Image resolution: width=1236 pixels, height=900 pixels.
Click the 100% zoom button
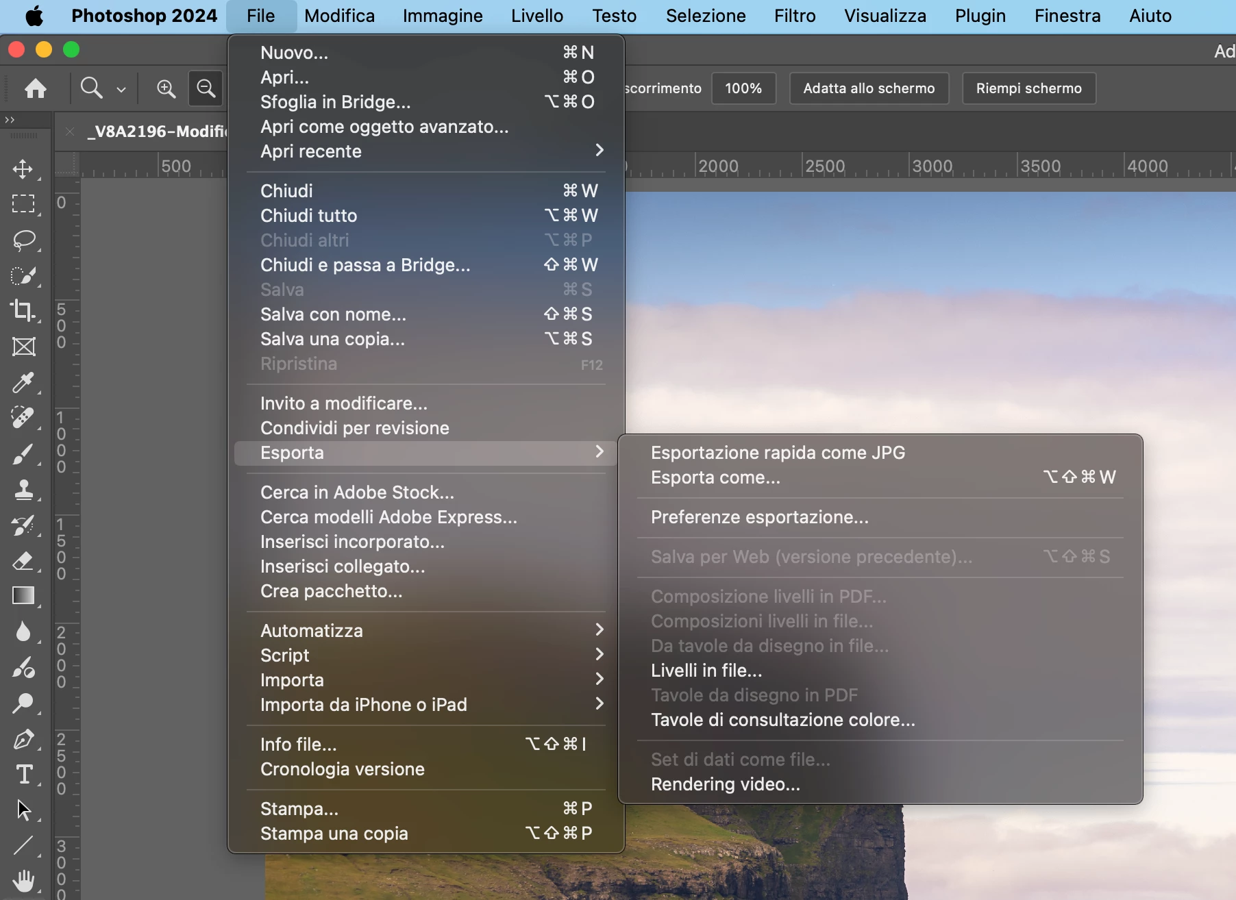pos(743,88)
